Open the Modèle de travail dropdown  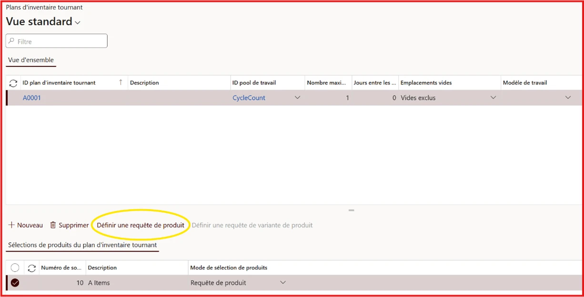[568, 98]
